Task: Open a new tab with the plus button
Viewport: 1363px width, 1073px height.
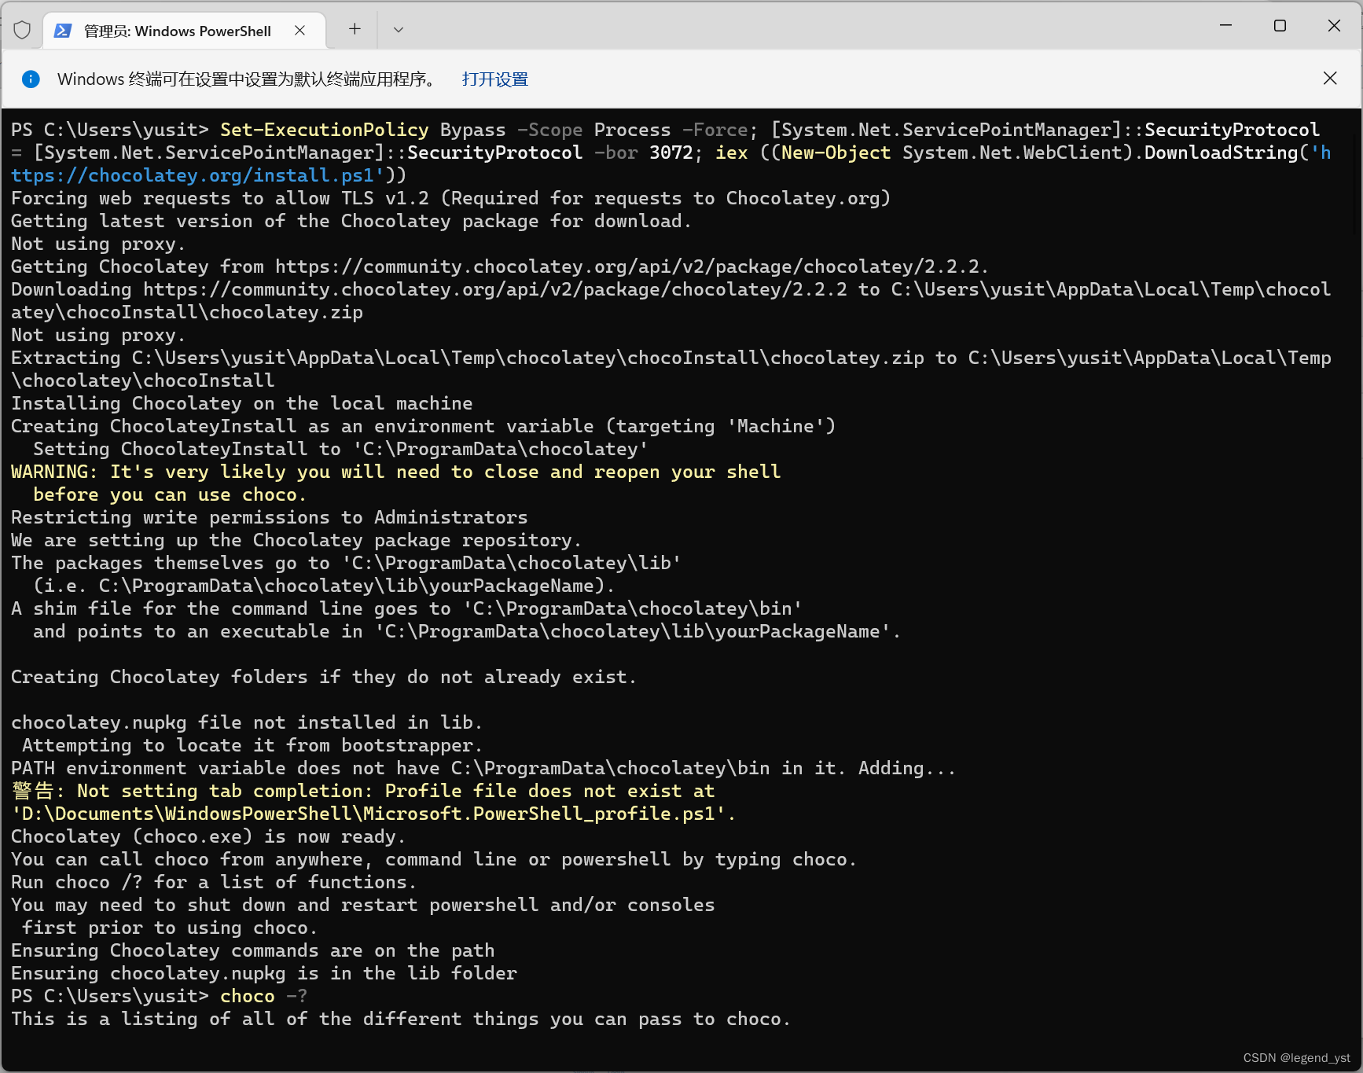Action: click(x=355, y=29)
